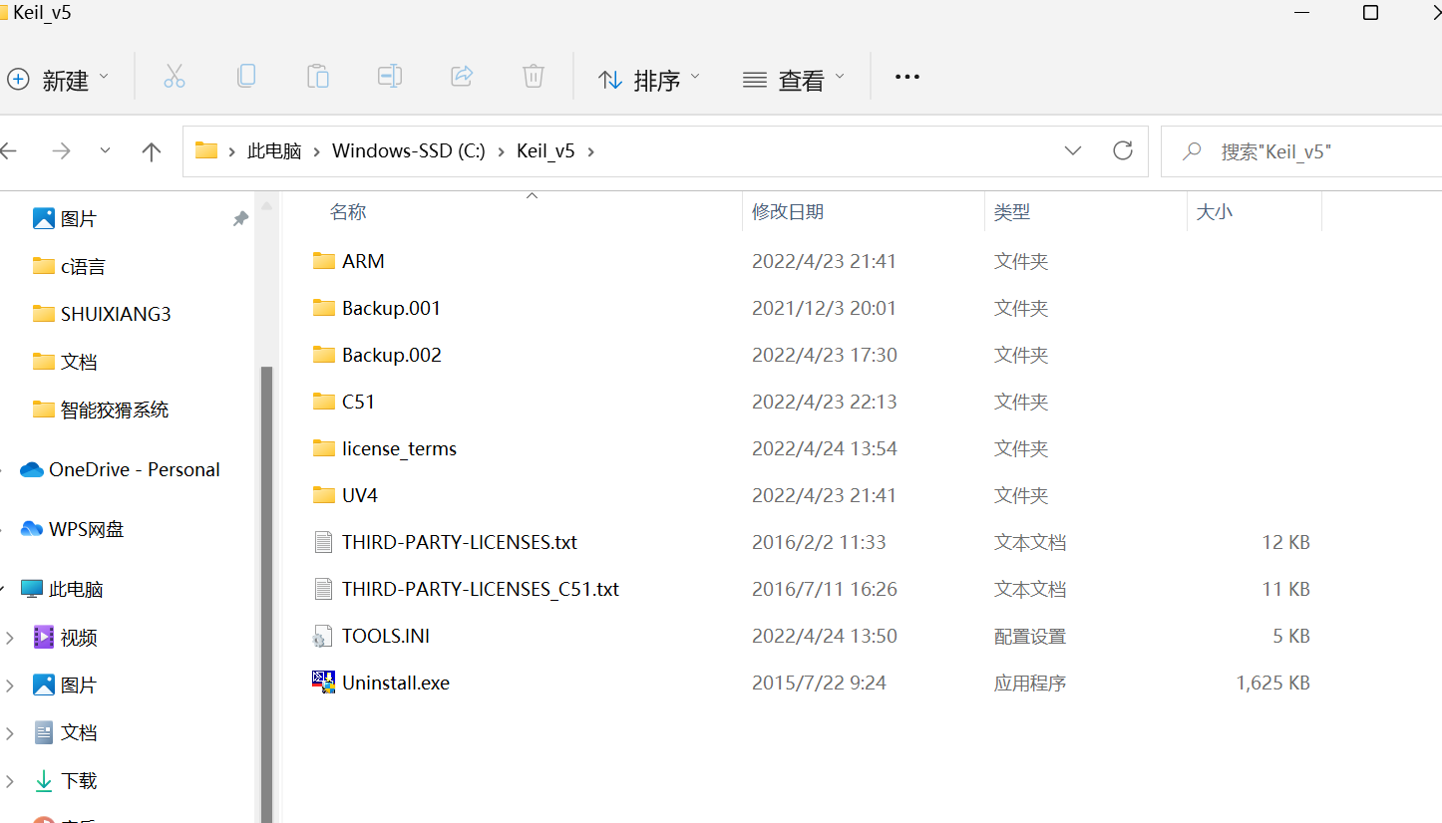Click the 视频 video icon in sidebar

pyautogui.click(x=44, y=637)
